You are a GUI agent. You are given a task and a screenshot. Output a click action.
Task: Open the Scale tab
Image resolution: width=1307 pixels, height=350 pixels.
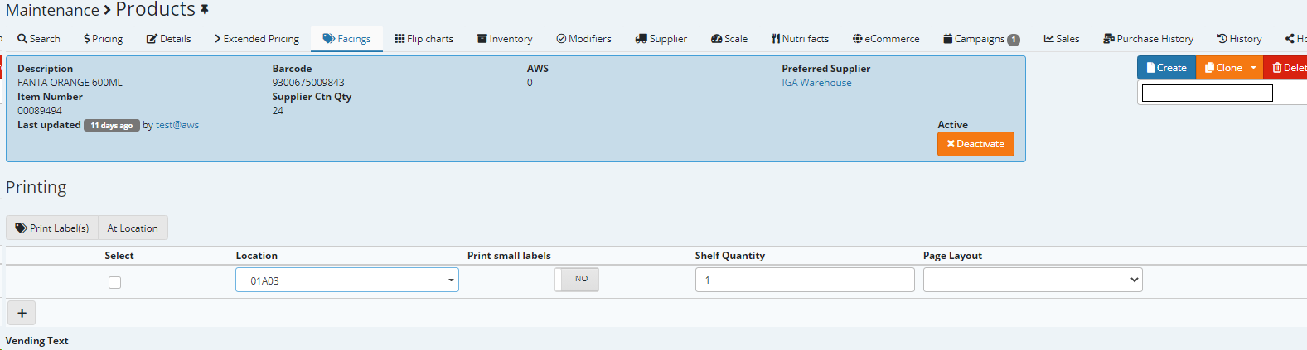click(729, 39)
